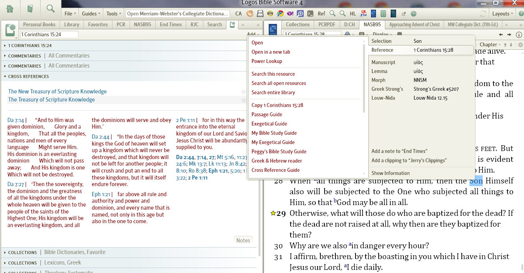Click the QL shortcut icon

pos(363,14)
